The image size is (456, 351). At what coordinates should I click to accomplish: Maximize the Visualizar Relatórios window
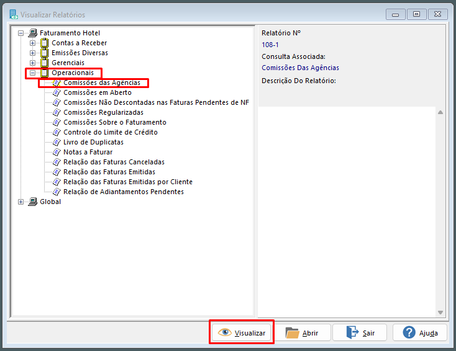pyautogui.click(x=417, y=14)
